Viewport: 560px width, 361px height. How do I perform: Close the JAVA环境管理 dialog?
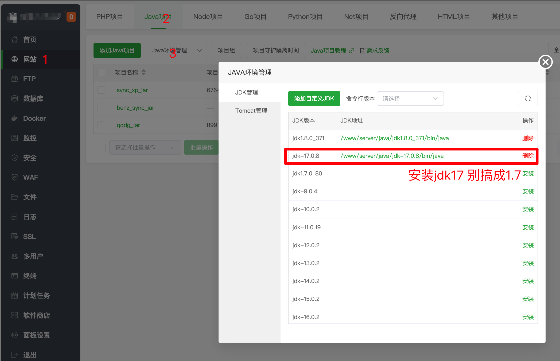545,62
